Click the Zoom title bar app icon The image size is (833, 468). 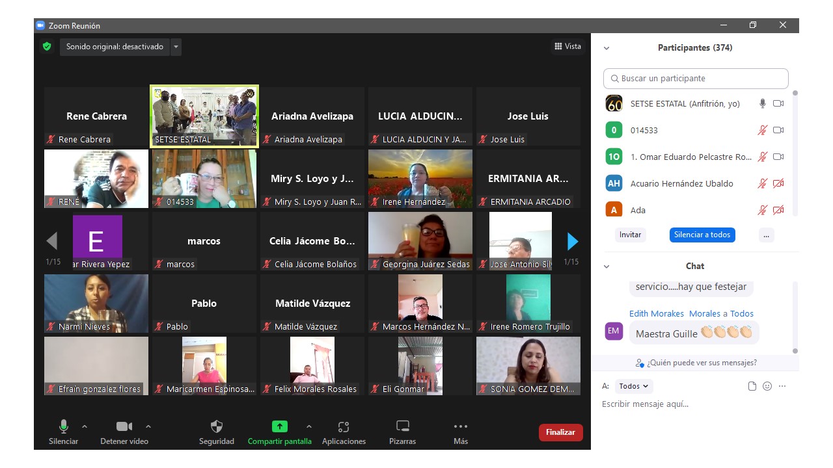tap(40, 25)
